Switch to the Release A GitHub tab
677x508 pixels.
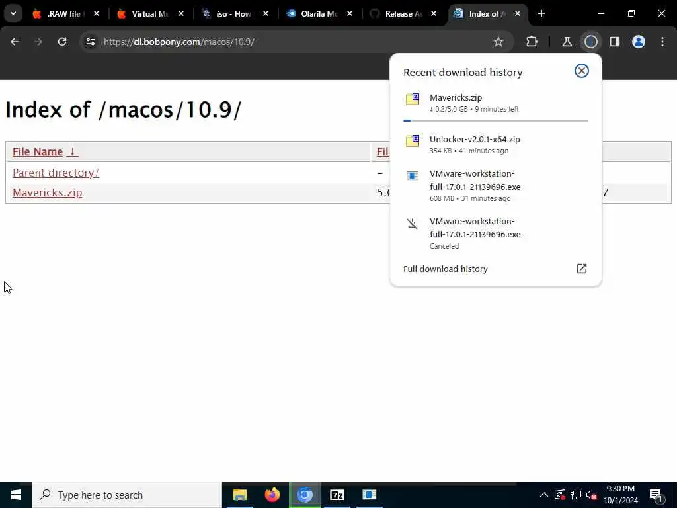point(403,14)
